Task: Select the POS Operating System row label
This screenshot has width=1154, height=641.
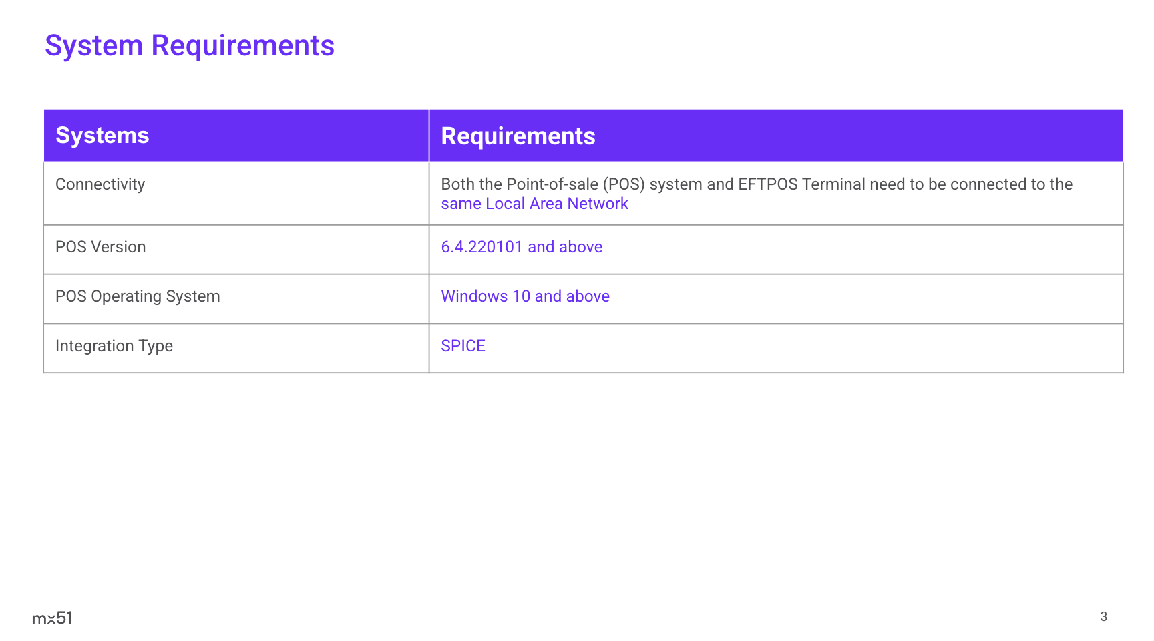Action: tap(138, 296)
